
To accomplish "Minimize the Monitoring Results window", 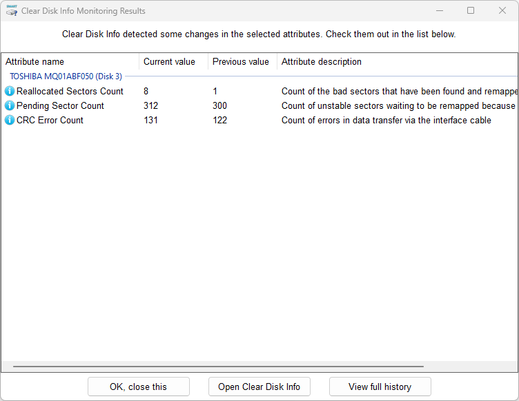I will click(x=439, y=11).
